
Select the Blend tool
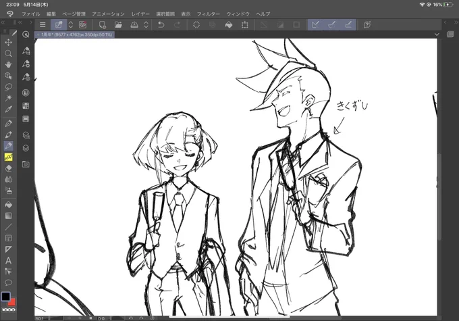pos(9,179)
